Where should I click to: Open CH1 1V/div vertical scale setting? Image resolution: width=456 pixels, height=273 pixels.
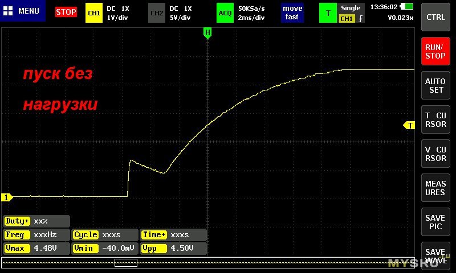(x=117, y=18)
